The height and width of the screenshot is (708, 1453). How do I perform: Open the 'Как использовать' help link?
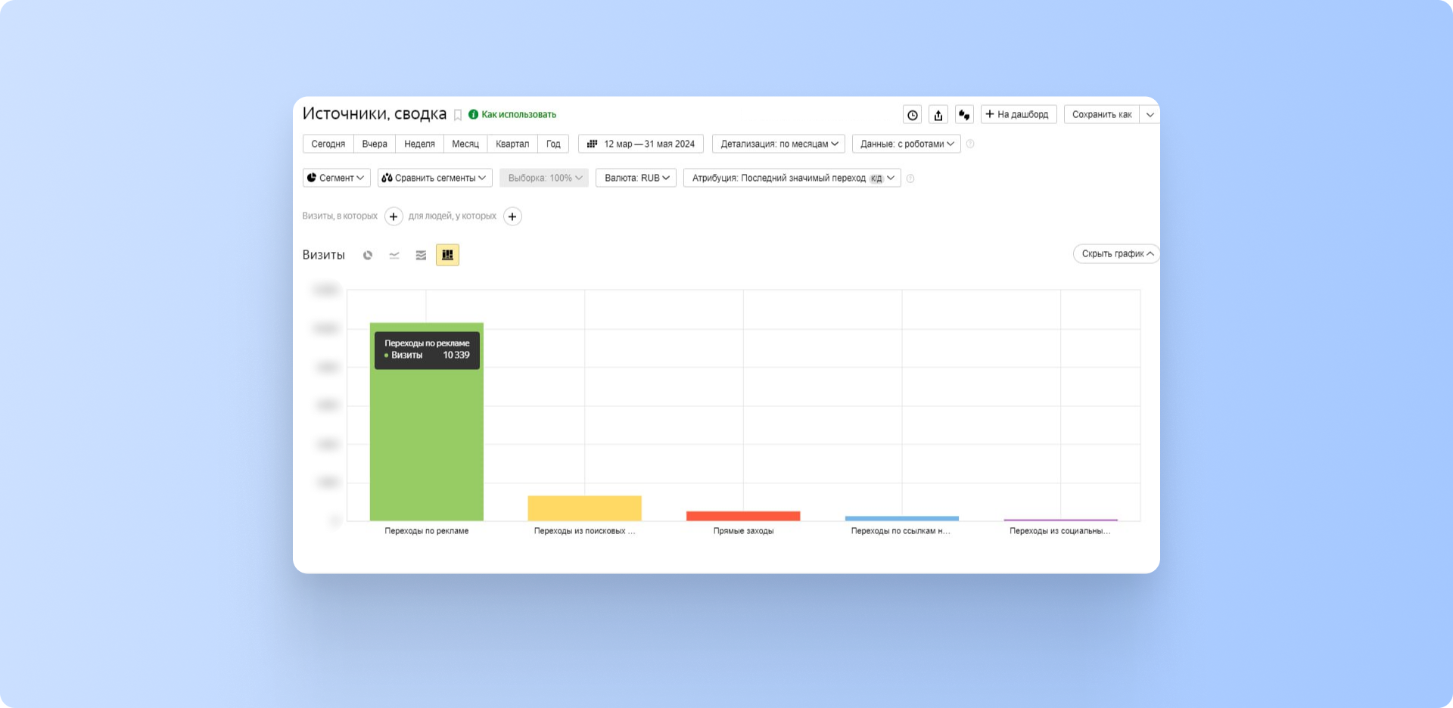click(x=518, y=114)
